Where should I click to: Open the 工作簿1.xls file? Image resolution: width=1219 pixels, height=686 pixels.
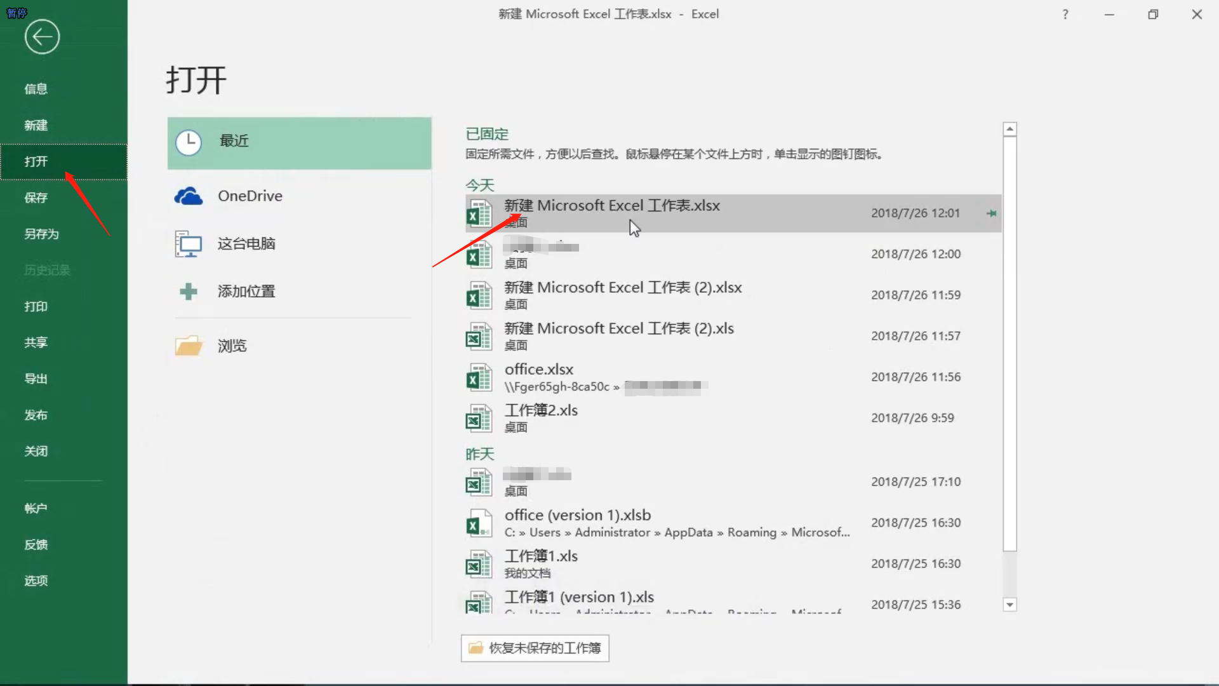point(733,564)
